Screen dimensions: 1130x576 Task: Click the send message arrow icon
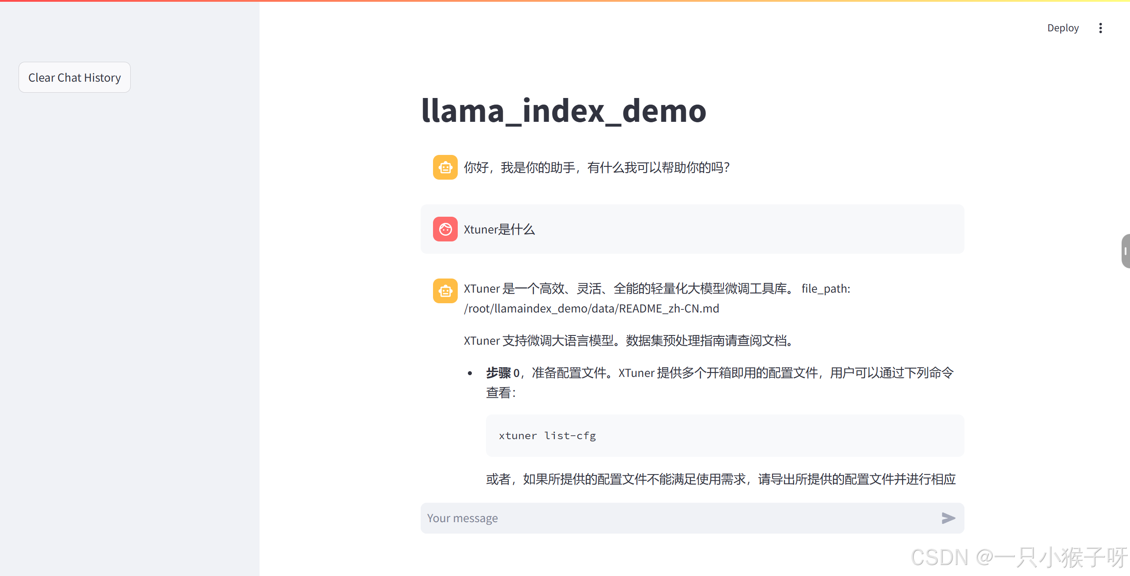[x=948, y=518]
